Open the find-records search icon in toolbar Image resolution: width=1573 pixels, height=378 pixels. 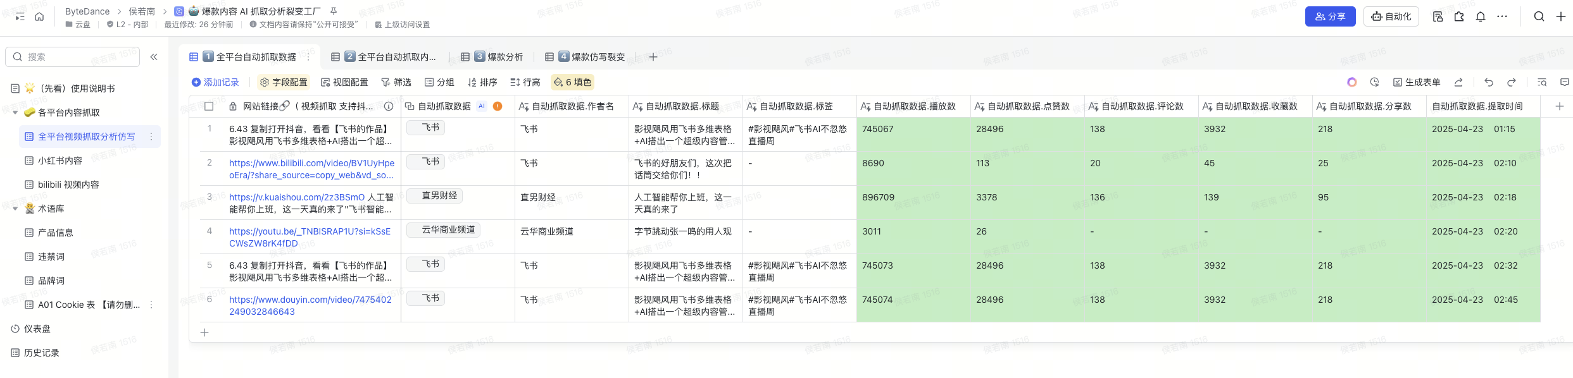pyautogui.click(x=1542, y=82)
